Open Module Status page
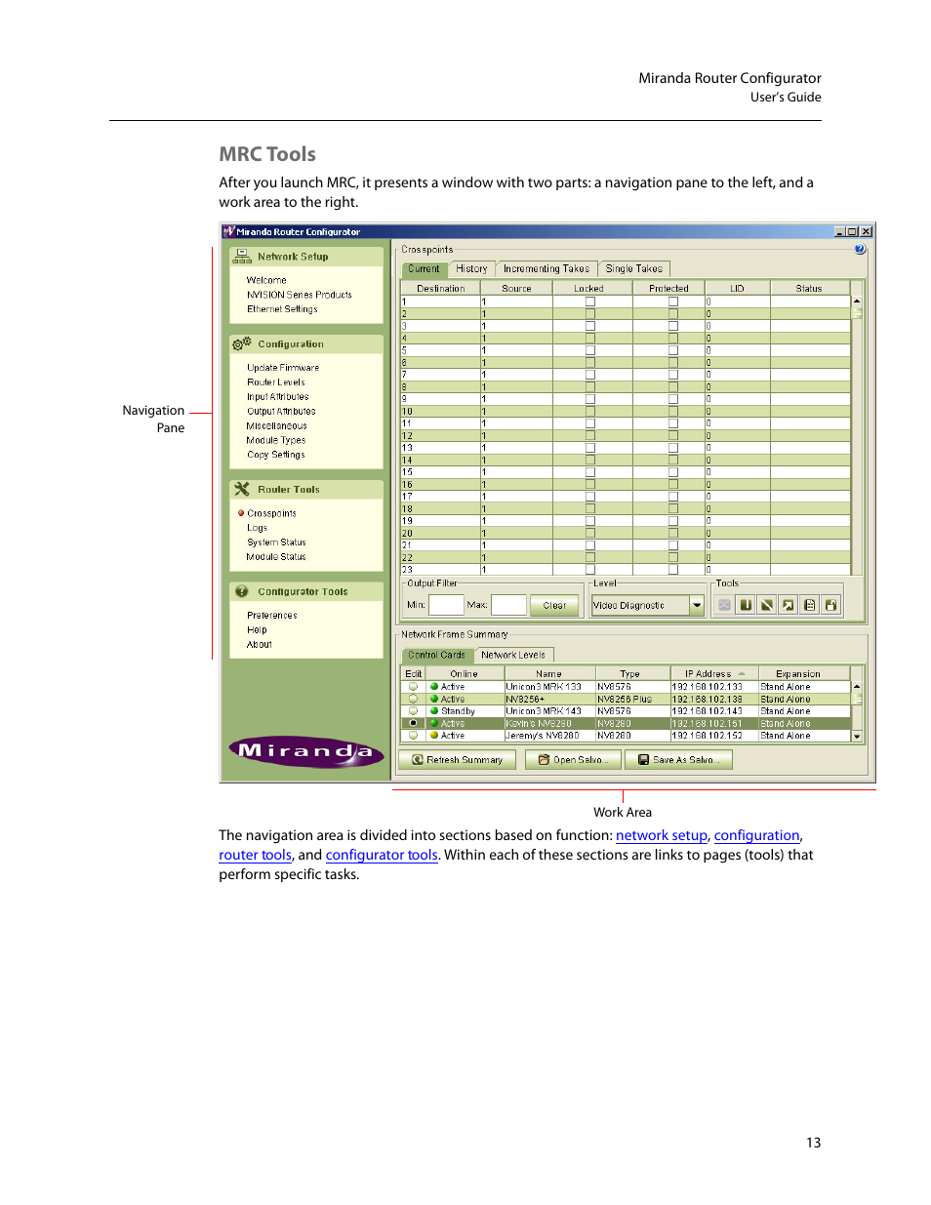The height and width of the screenshot is (1205, 931). pyautogui.click(x=276, y=557)
